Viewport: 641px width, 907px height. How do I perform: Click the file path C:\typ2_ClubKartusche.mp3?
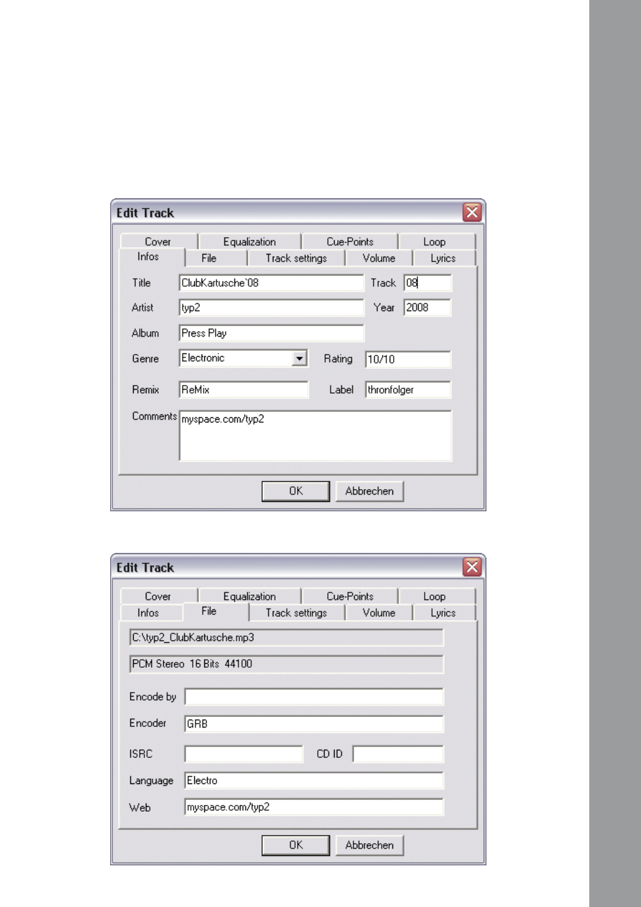(x=286, y=638)
